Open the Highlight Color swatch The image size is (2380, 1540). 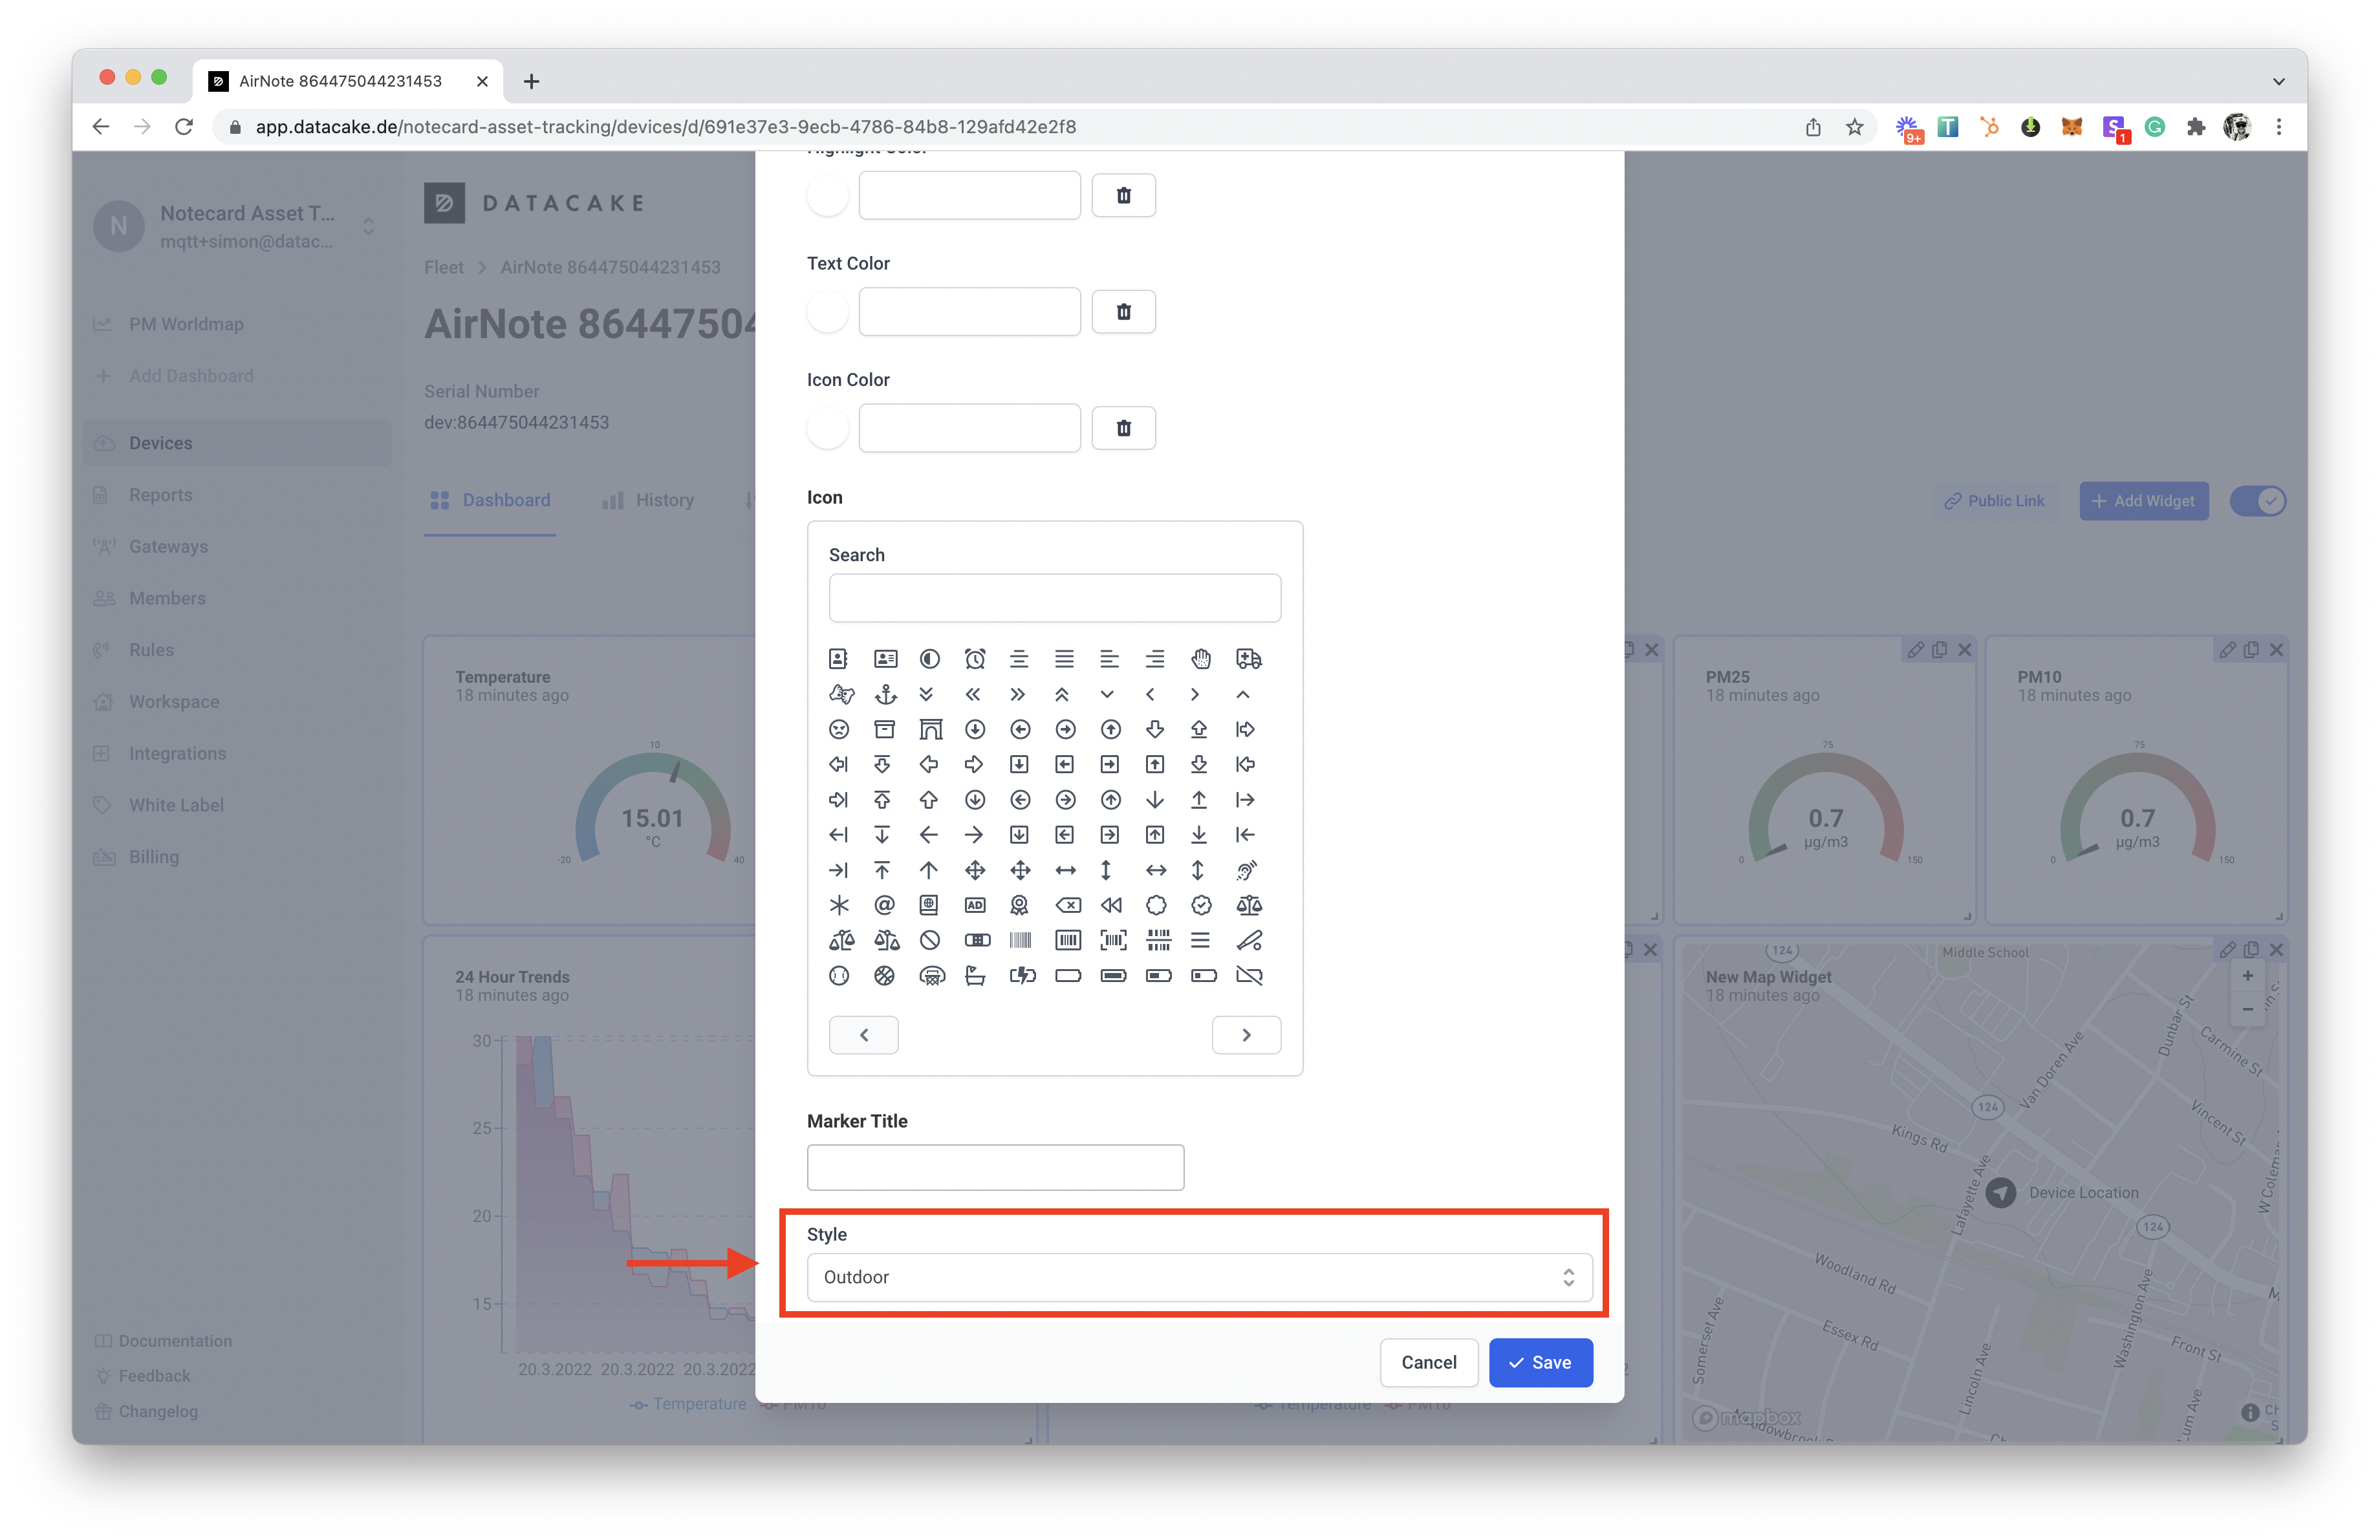(827, 196)
